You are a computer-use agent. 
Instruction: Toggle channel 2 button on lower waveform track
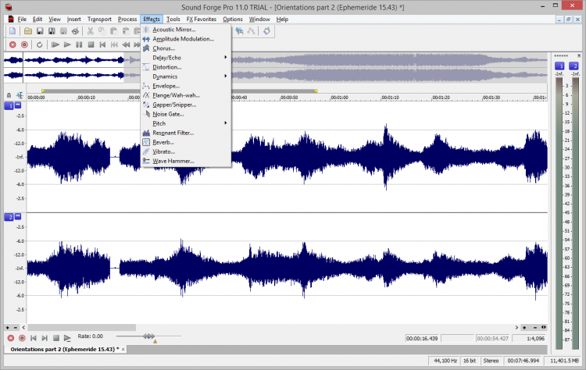(9, 216)
